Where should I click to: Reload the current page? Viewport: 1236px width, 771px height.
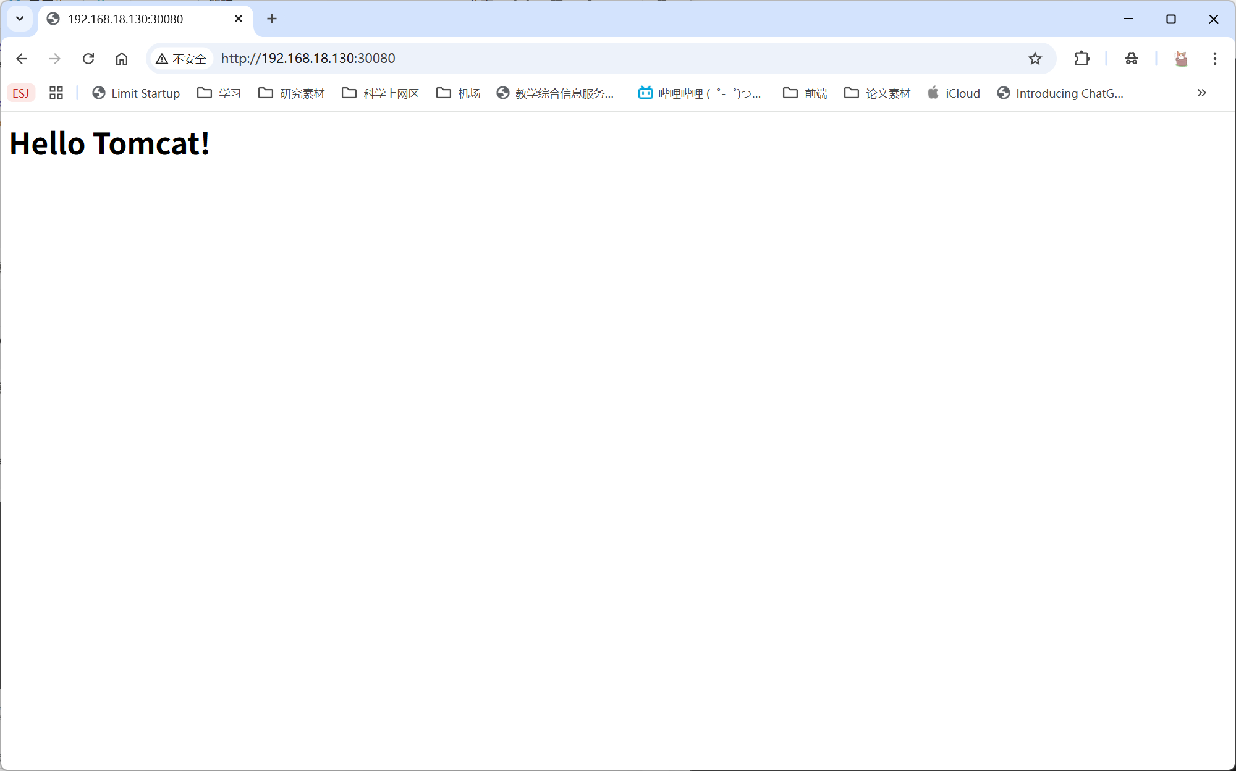coord(88,59)
